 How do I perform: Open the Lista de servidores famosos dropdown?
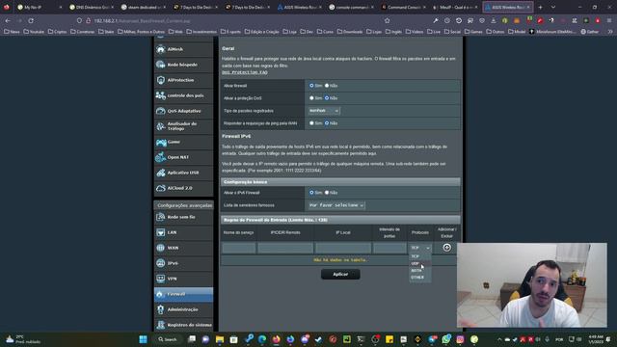tap(336, 205)
